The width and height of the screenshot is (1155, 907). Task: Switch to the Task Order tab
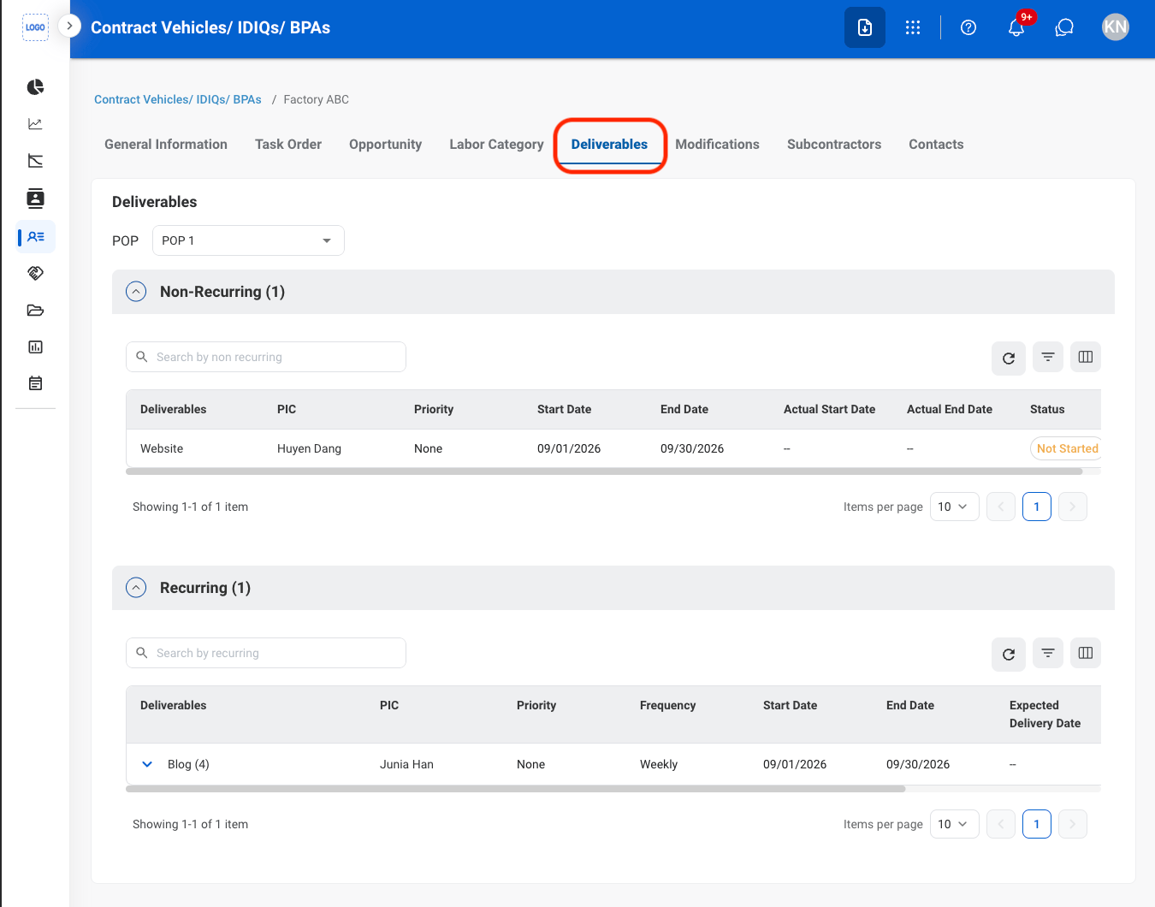pyautogui.click(x=288, y=145)
